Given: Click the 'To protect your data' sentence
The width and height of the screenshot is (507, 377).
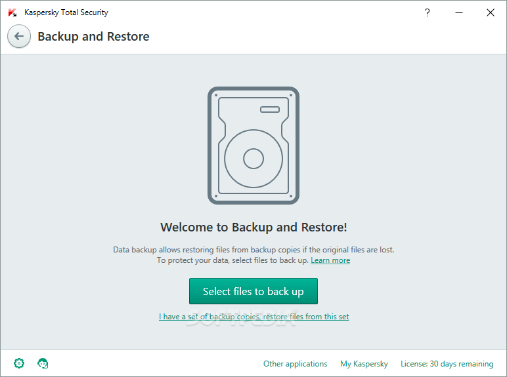Looking at the screenshot, I should tap(232, 260).
